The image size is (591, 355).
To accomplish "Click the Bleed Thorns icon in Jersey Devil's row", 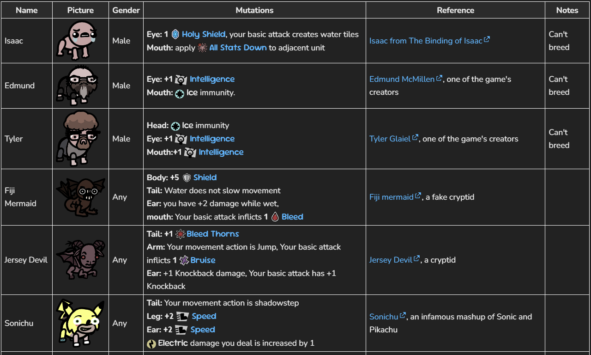I will 181,234.
